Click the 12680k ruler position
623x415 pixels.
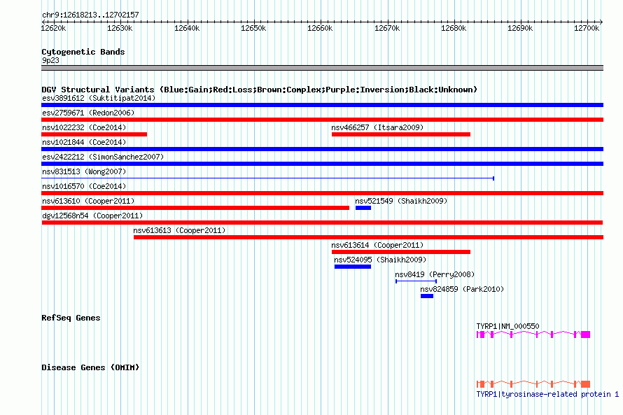[x=454, y=28]
